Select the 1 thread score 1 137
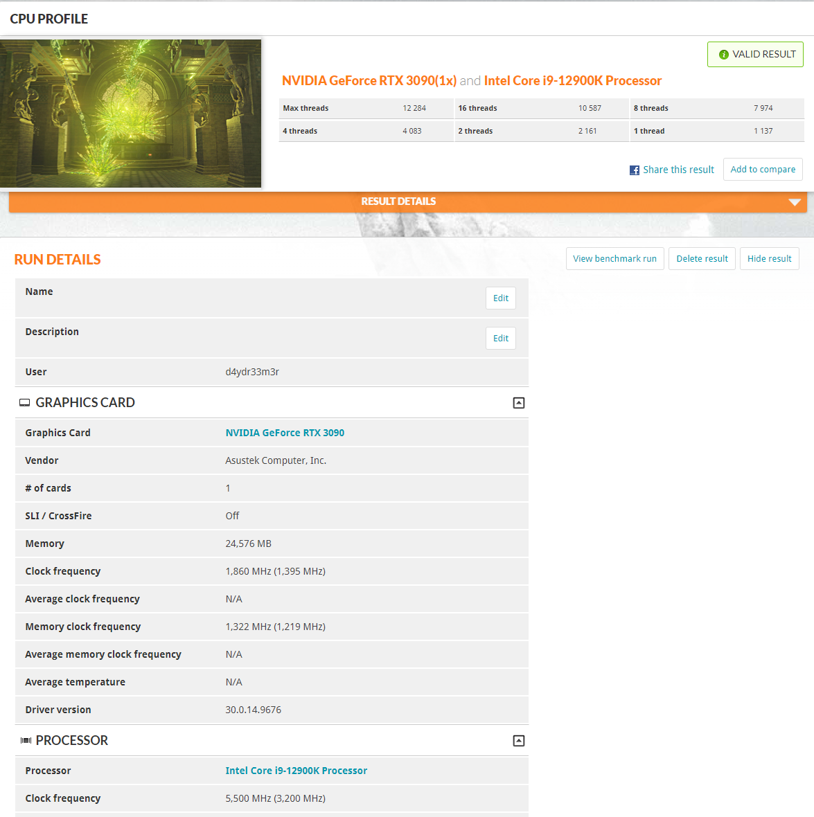 (x=763, y=132)
